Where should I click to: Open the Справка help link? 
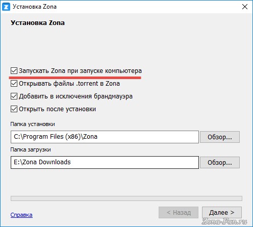pyautogui.click(x=21, y=215)
